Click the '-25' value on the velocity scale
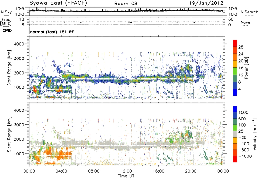The width and height of the screenshot is (258, 178). tap(243, 138)
